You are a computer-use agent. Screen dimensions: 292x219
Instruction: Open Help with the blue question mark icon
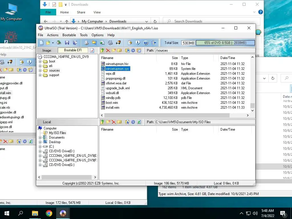click(146, 43)
